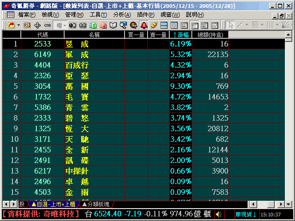Switch to the 自選-上市+上櫃 tab
The image size is (295, 221).
pos(53,204)
